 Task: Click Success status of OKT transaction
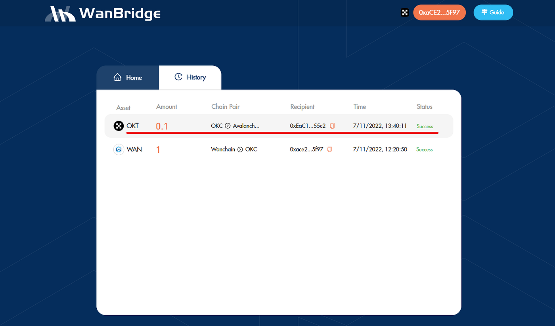point(425,127)
